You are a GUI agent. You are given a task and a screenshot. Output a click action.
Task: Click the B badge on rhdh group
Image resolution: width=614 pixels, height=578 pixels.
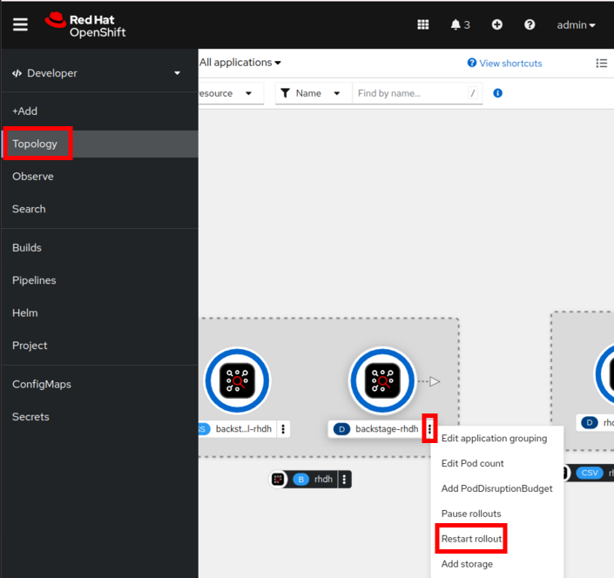coord(301,480)
